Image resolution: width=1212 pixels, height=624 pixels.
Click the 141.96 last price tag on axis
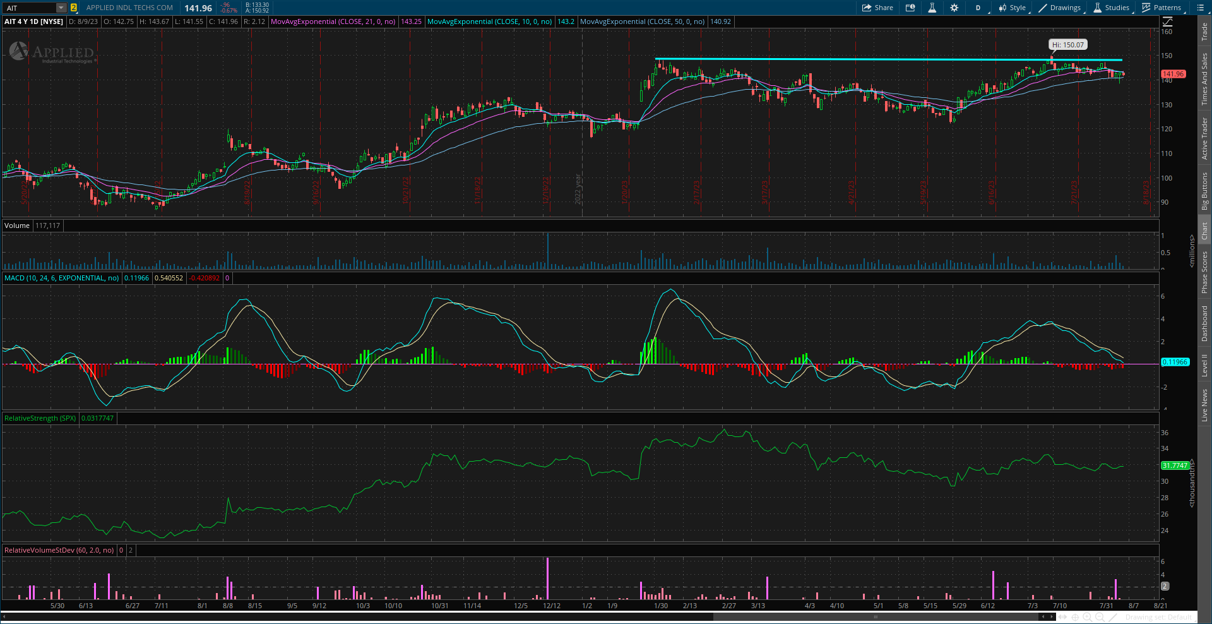point(1173,74)
